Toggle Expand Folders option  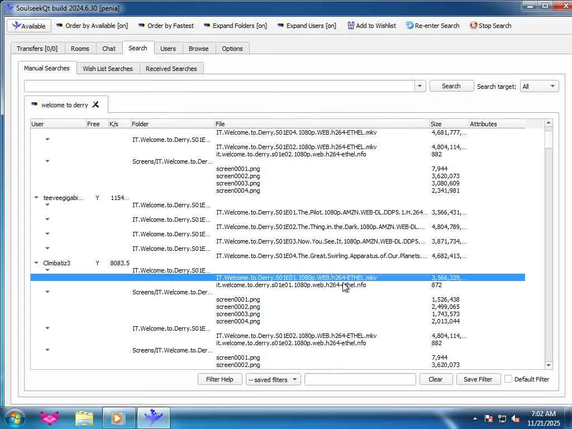(x=235, y=26)
